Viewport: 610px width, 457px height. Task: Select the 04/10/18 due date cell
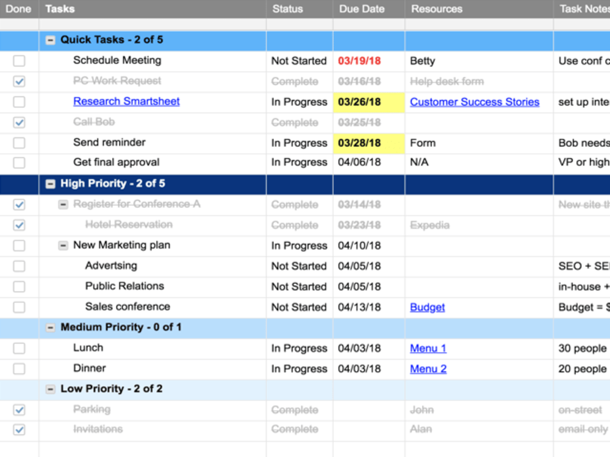(x=369, y=246)
